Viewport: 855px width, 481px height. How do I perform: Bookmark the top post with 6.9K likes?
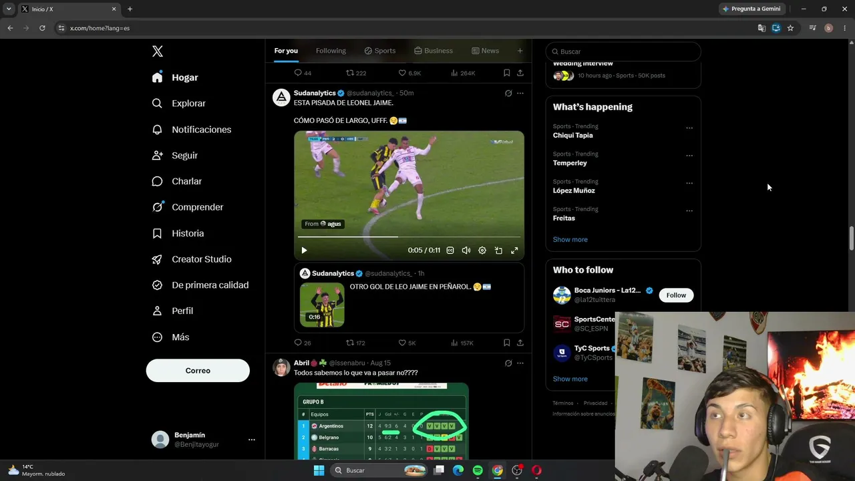506,73
